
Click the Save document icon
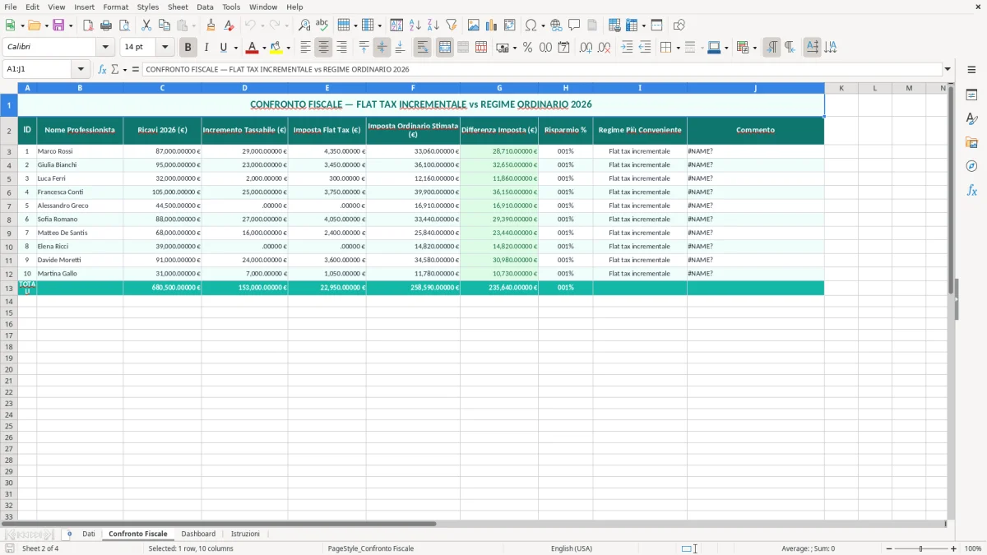(58, 25)
